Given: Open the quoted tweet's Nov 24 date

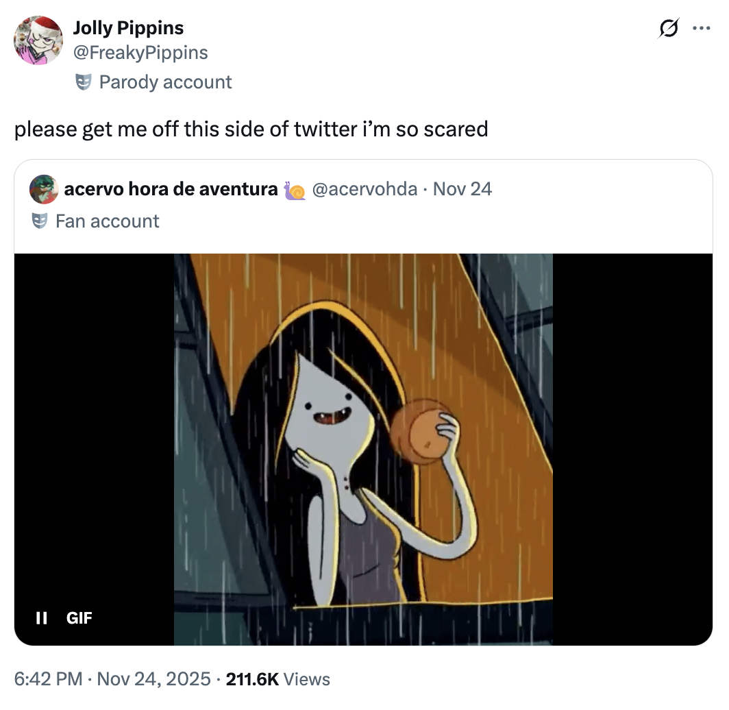Looking at the screenshot, I should [462, 189].
